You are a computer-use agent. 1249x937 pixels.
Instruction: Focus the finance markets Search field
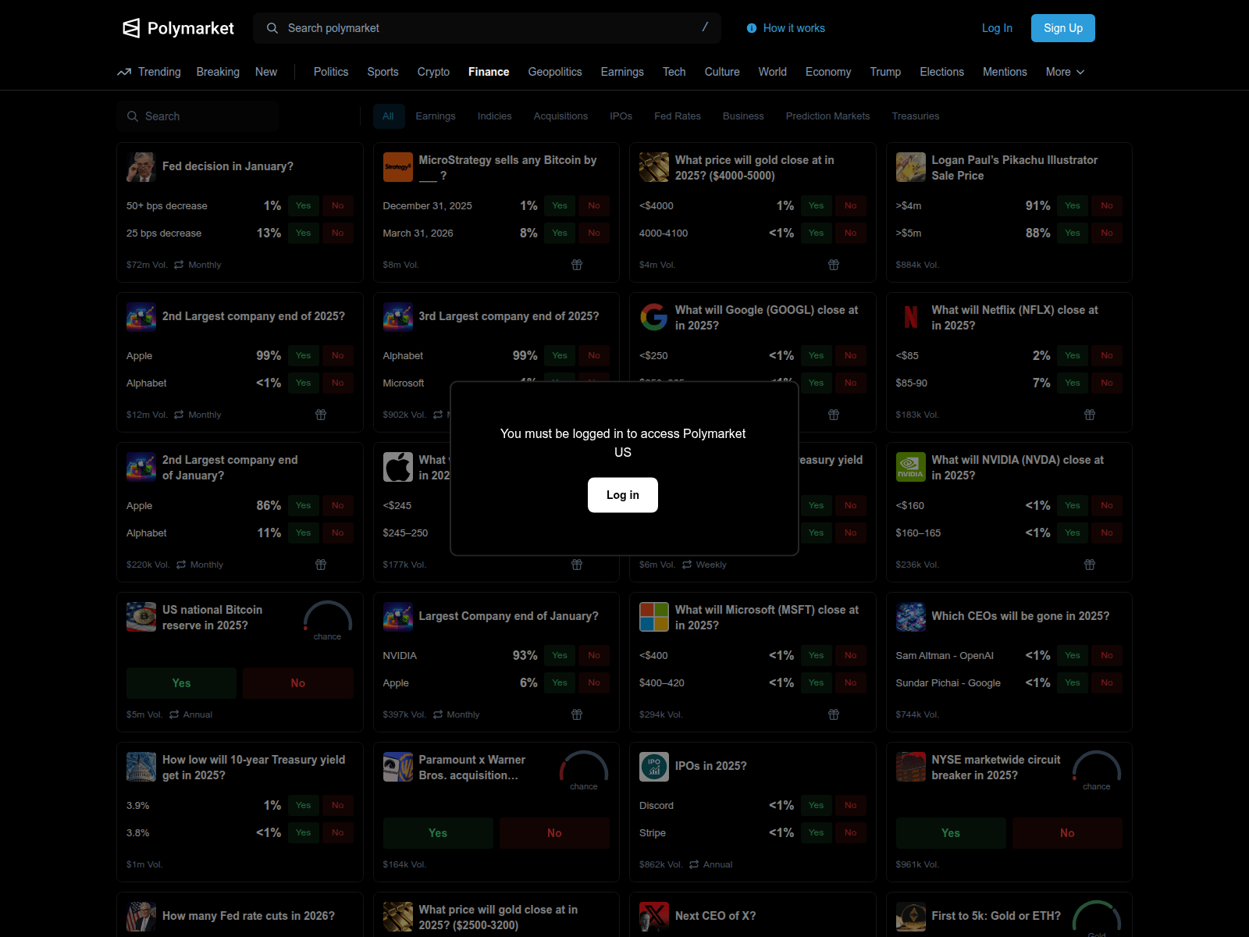point(197,116)
